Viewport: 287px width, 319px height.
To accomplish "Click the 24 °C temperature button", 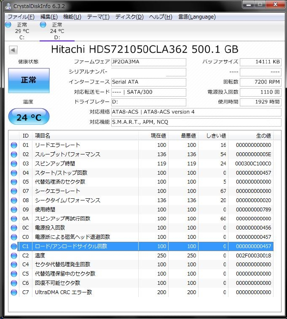I will [x=29, y=117].
